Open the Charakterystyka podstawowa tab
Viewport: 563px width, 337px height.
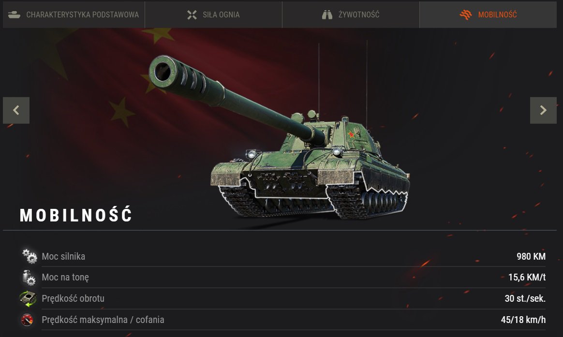74,15
